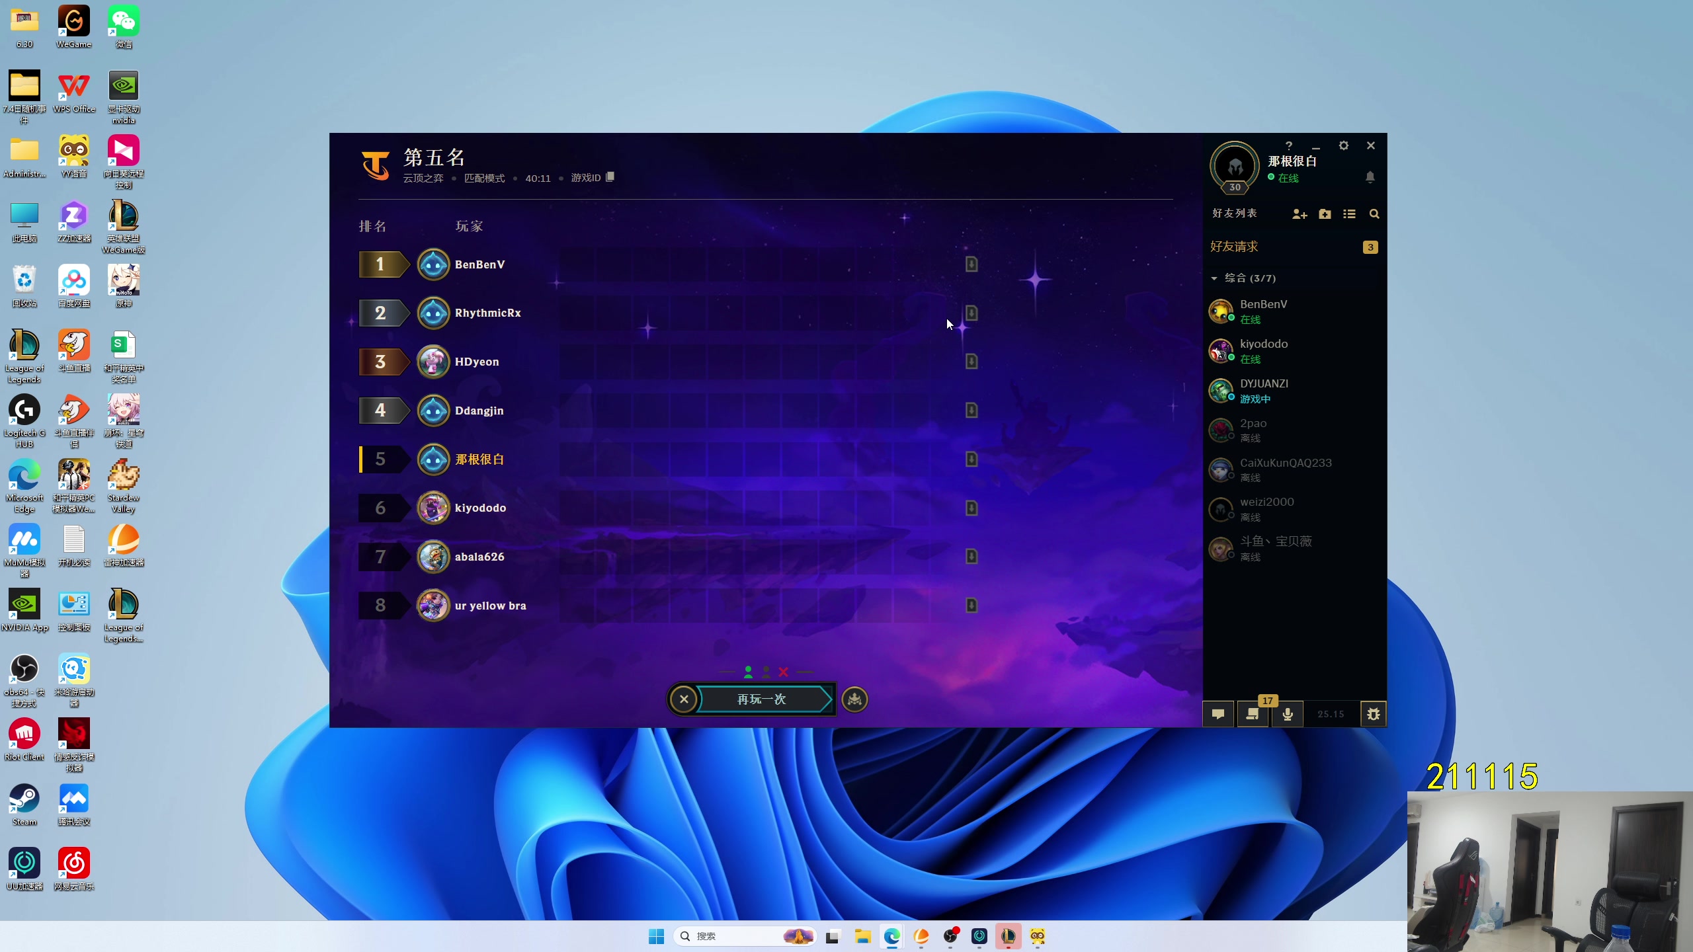
Task: Copy the game ID via clipboard icon
Action: 610,177
